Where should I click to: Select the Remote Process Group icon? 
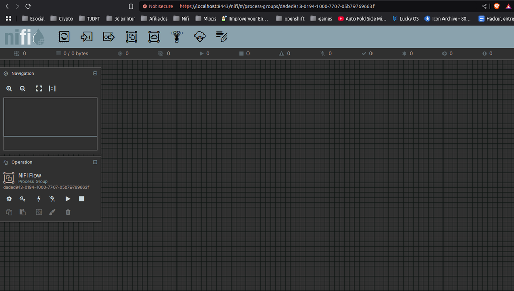coord(154,36)
